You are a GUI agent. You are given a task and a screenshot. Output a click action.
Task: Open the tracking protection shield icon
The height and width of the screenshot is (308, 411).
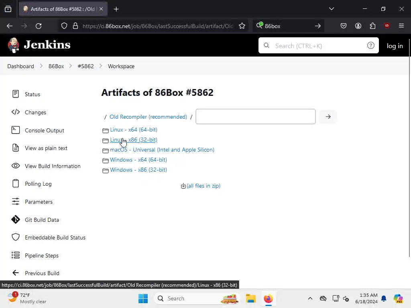[x=64, y=26]
